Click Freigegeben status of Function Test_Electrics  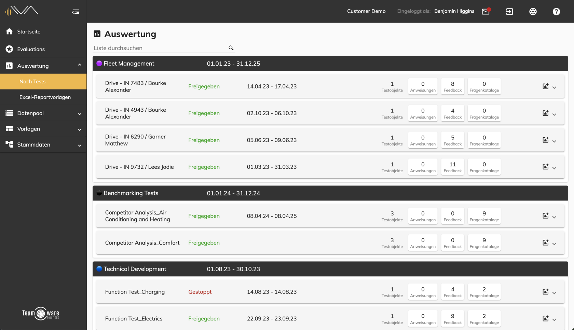[204, 318]
